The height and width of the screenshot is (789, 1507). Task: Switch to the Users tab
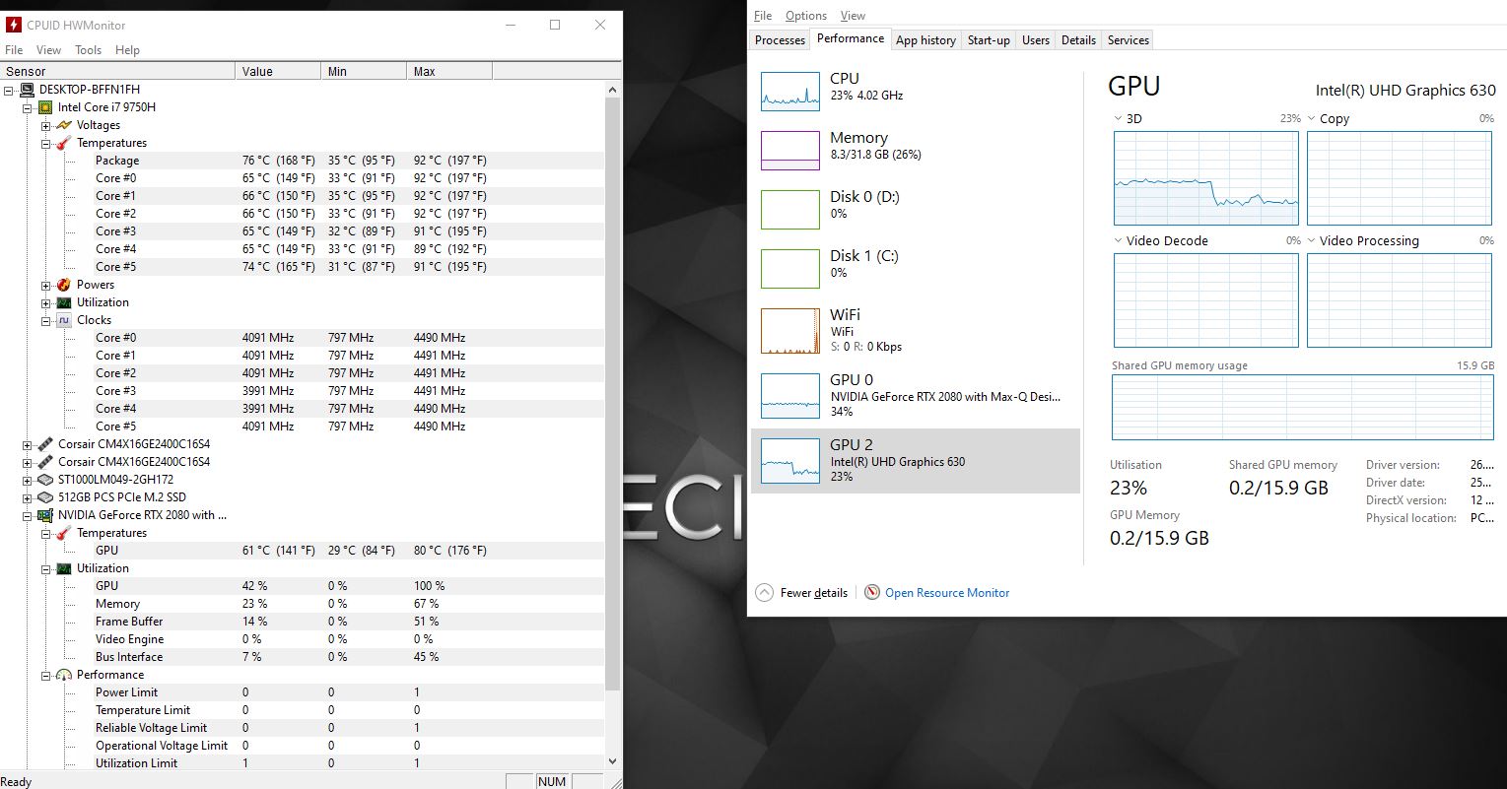(x=1036, y=40)
